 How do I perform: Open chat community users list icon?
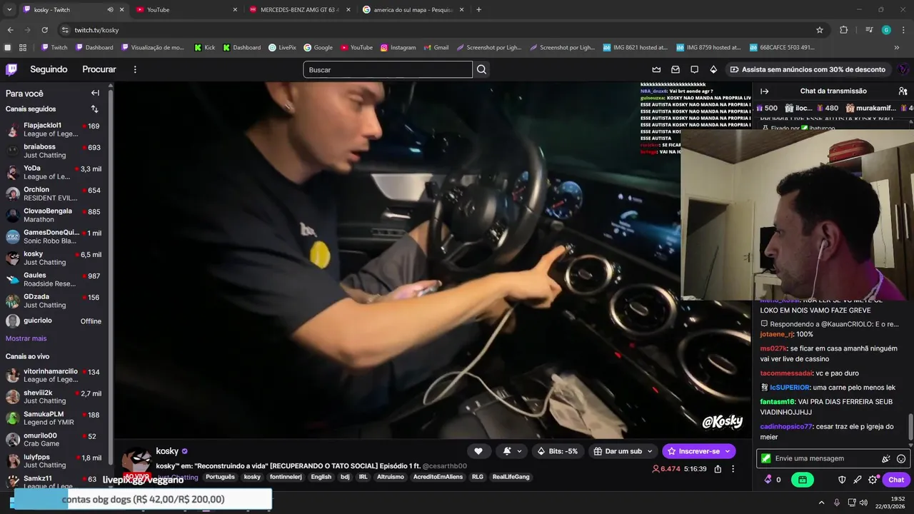903,91
